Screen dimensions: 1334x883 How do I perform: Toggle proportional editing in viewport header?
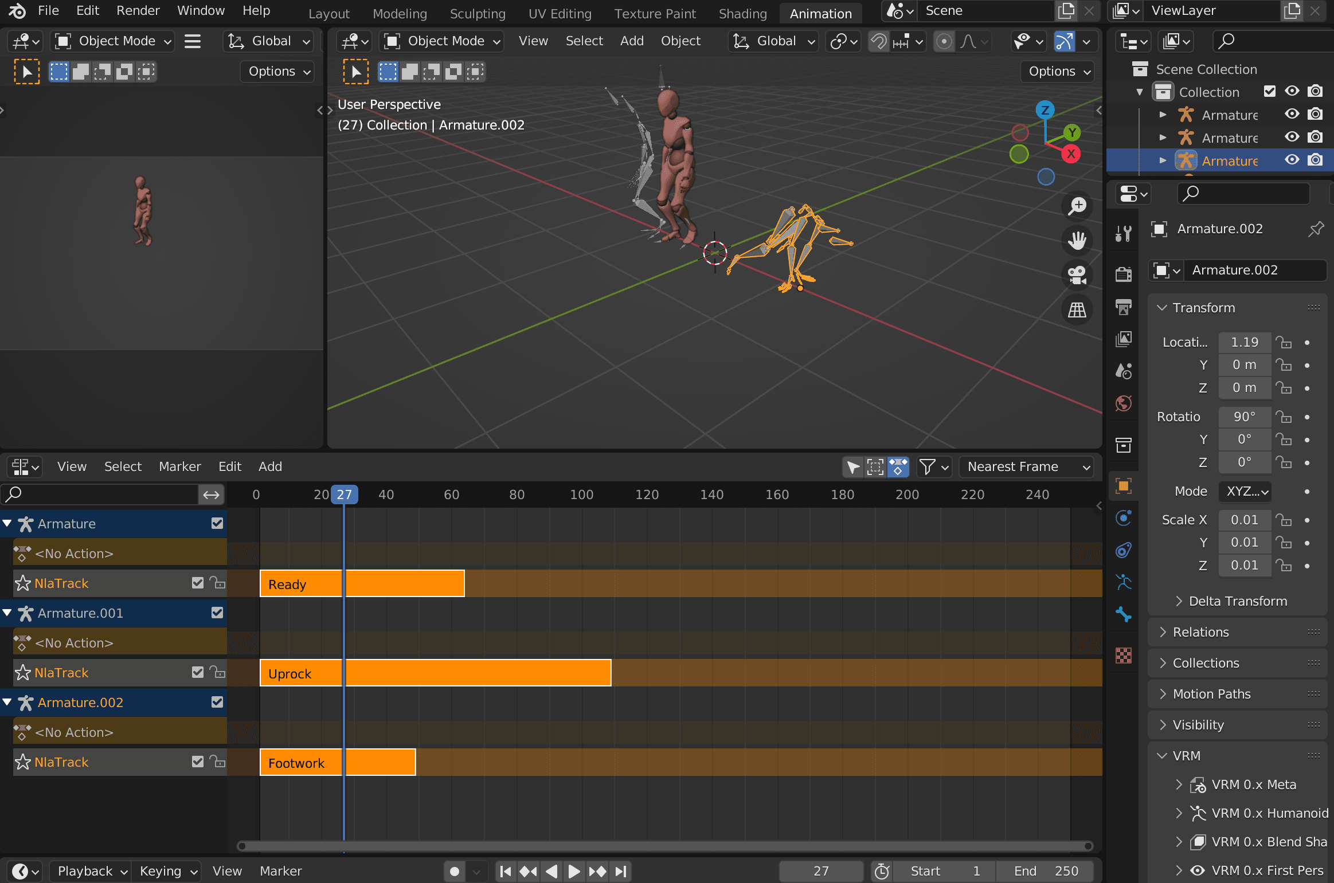944,41
